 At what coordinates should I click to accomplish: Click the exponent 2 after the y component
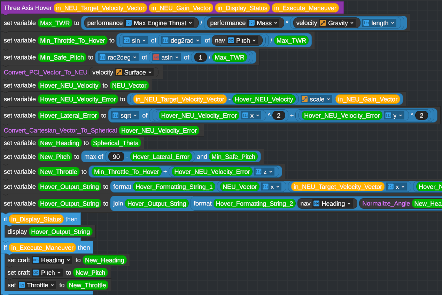click(x=421, y=115)
